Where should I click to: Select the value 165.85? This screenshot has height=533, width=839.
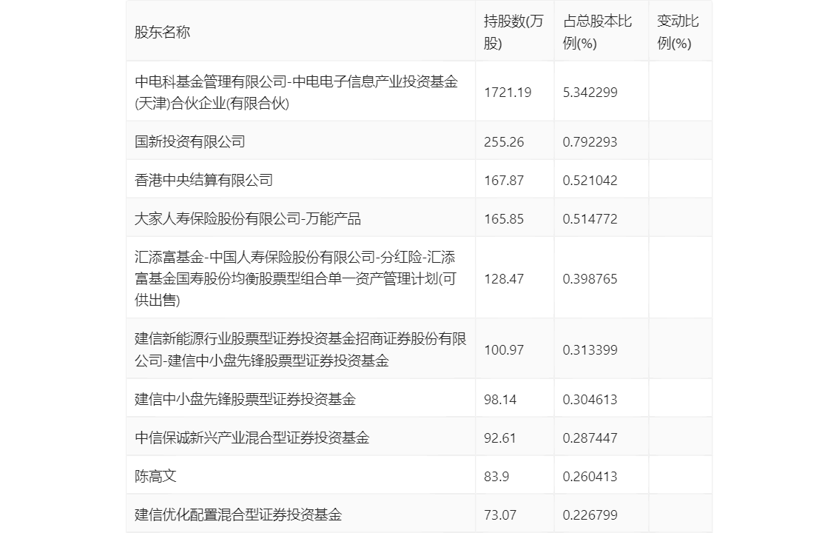[x=504, y=219]
